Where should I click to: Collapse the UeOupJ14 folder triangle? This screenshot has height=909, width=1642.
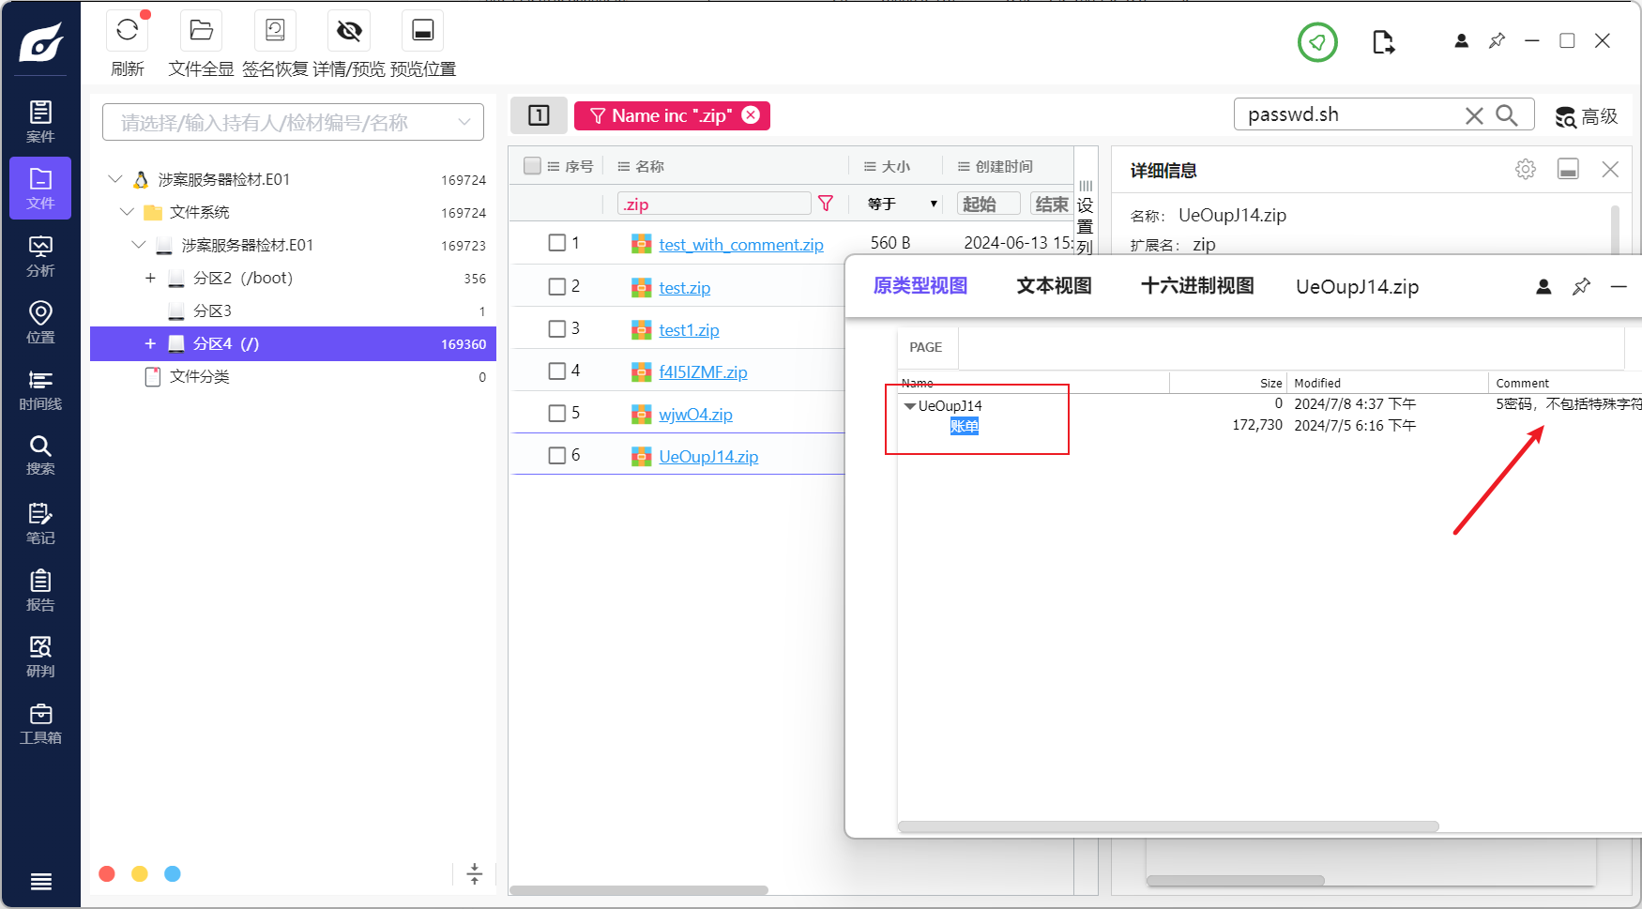tap(909, 406)
